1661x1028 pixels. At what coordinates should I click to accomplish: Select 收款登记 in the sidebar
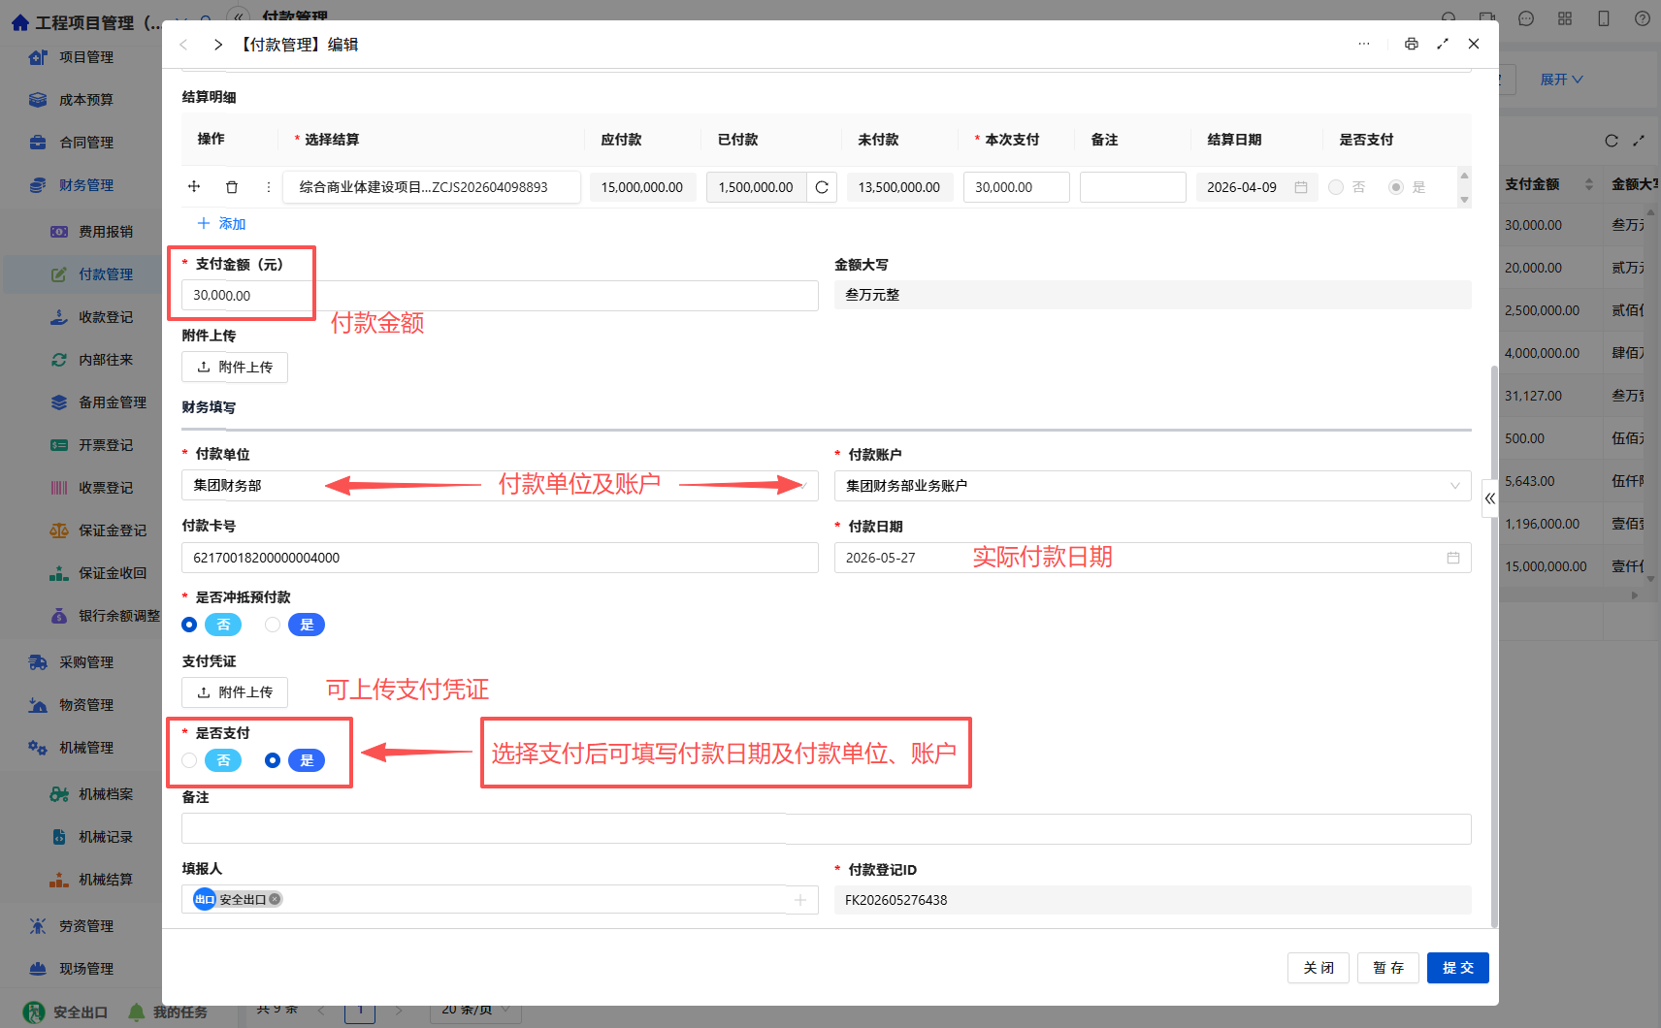coord(105,317)
